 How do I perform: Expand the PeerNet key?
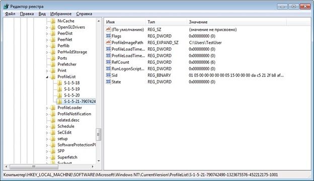point(47,40)
